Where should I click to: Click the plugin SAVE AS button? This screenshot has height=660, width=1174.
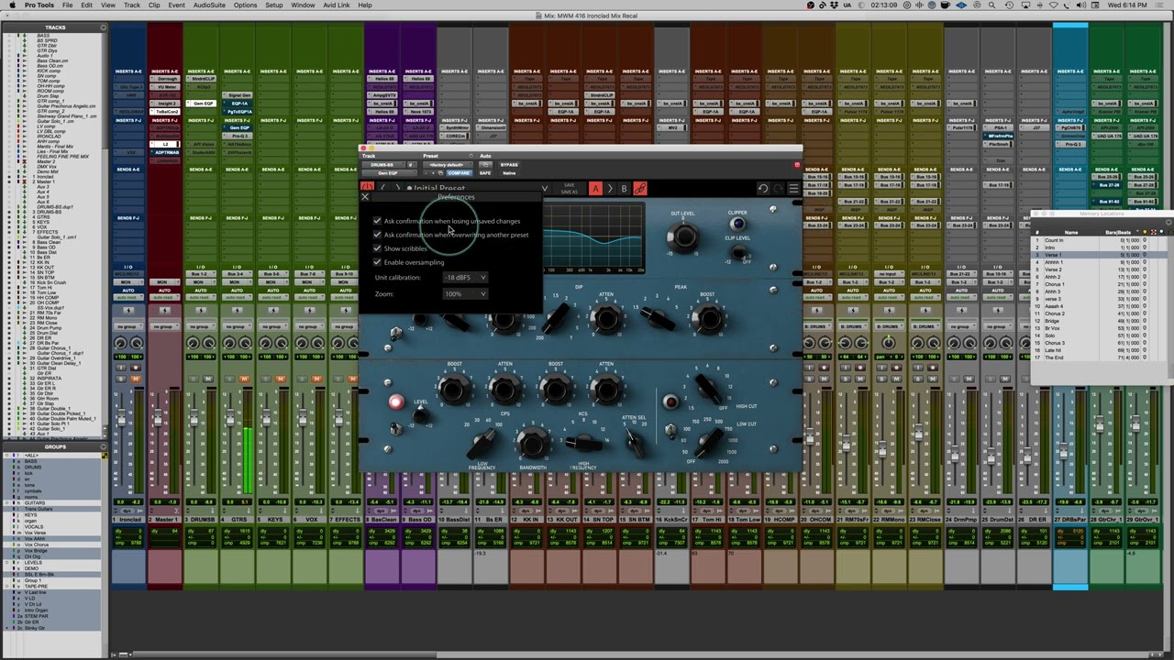tap(569, 192)
